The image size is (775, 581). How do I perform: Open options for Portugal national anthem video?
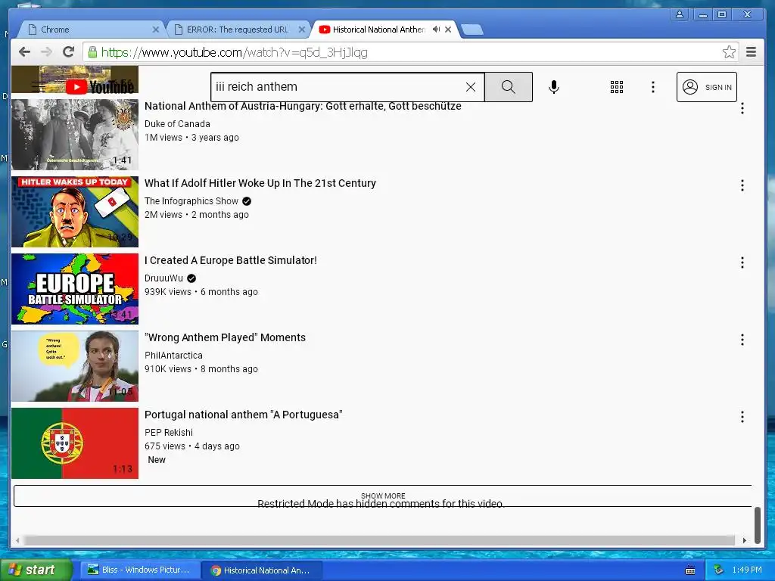tap(742, 417)
